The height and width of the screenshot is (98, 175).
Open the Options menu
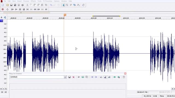pyautogui.click(x=57, y=1)
